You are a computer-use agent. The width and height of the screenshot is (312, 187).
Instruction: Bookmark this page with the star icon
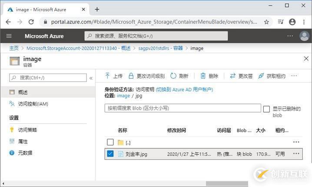(266, 22)
